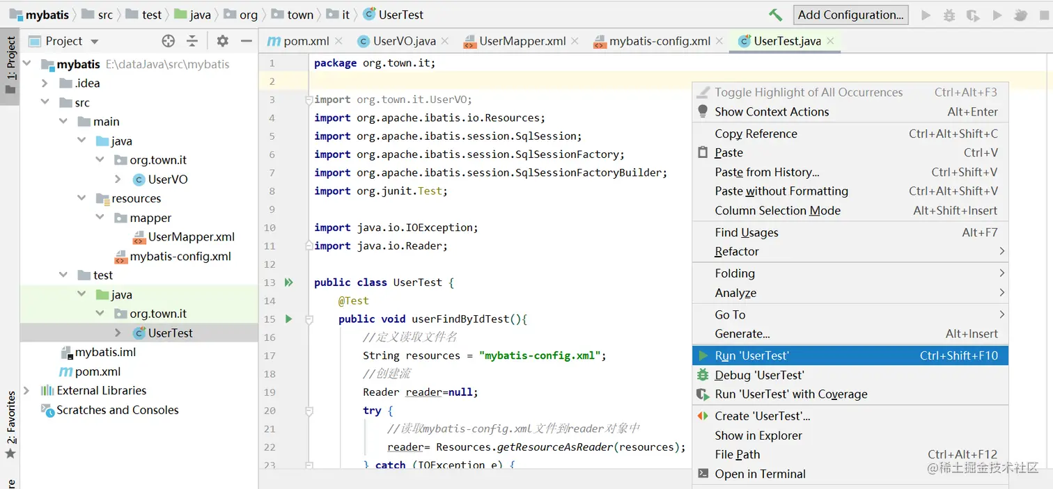Viewport: 1053px width, 489px height.
Task: Choose Find Usages in context menu
Action: point(850,232)
